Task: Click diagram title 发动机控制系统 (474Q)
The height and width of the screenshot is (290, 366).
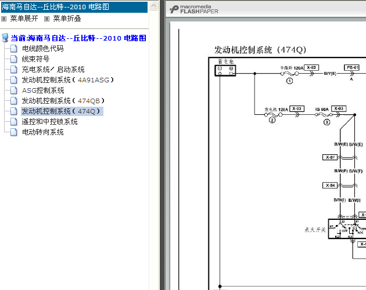Action: 260,50
